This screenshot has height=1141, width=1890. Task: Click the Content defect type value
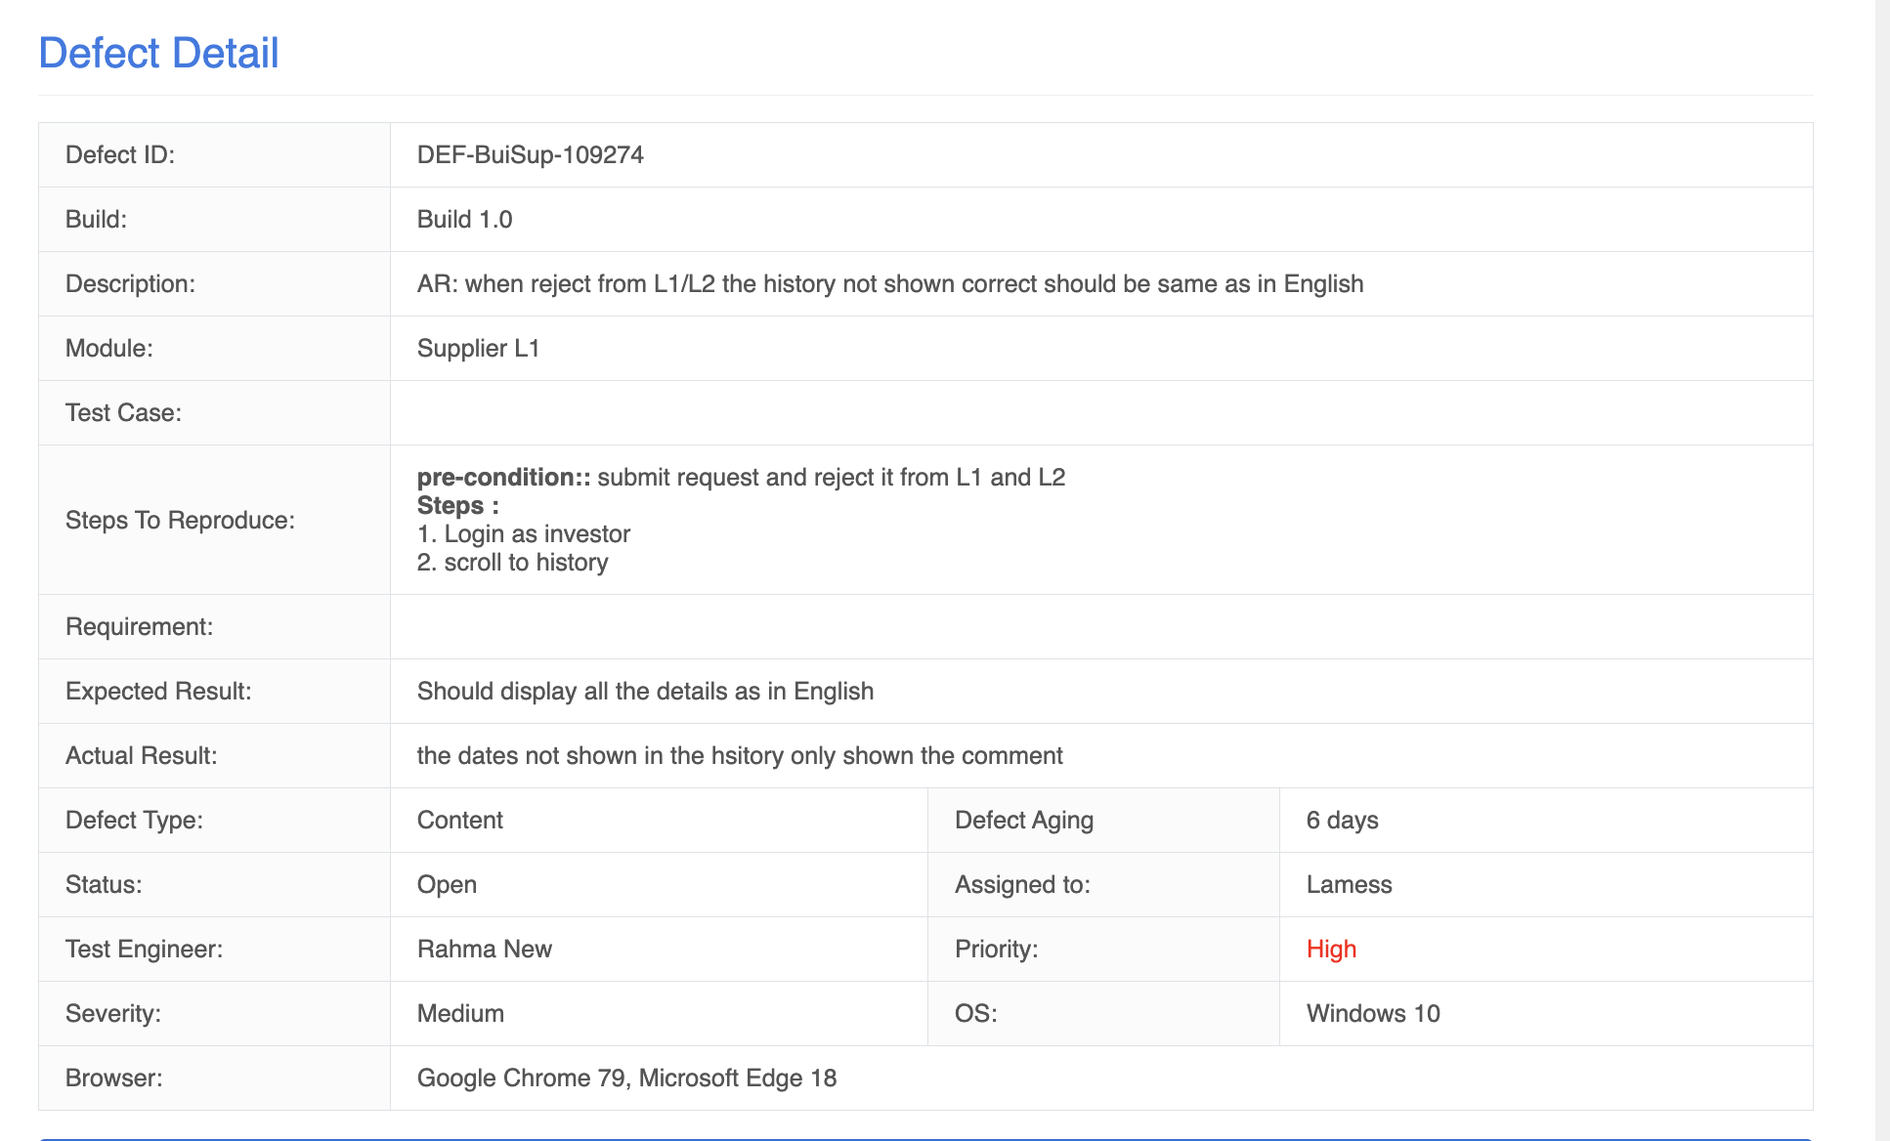point(459,821)
